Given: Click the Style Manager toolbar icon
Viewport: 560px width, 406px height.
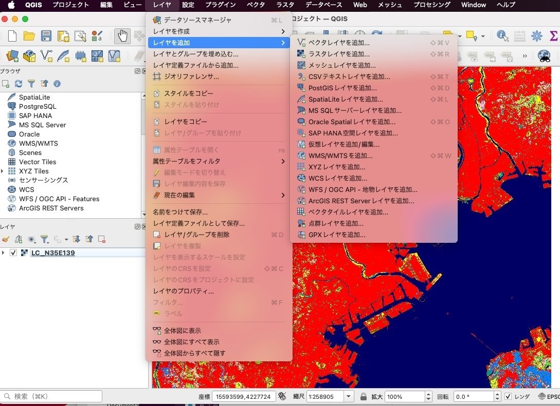Looking at the screenshot, I should click(97, 36).
